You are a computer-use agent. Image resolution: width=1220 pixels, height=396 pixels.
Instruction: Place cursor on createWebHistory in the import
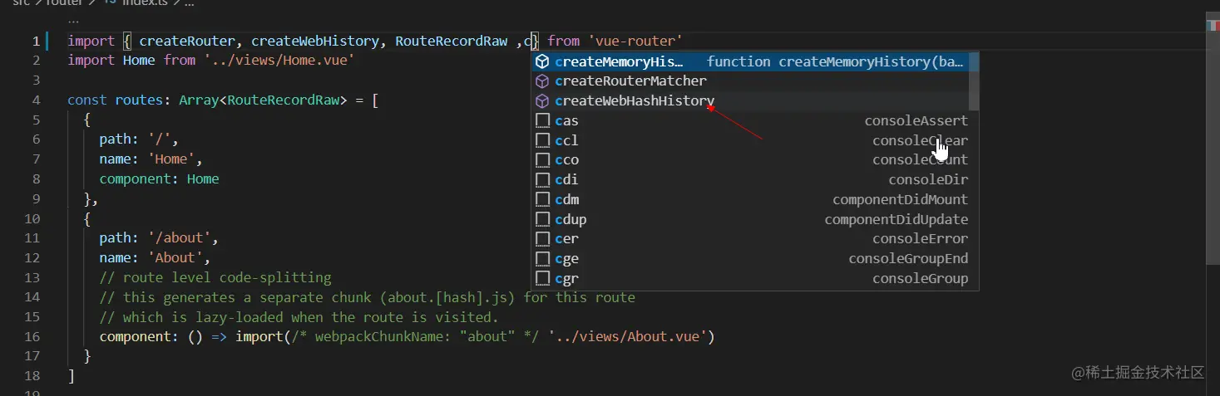(315, 42)
